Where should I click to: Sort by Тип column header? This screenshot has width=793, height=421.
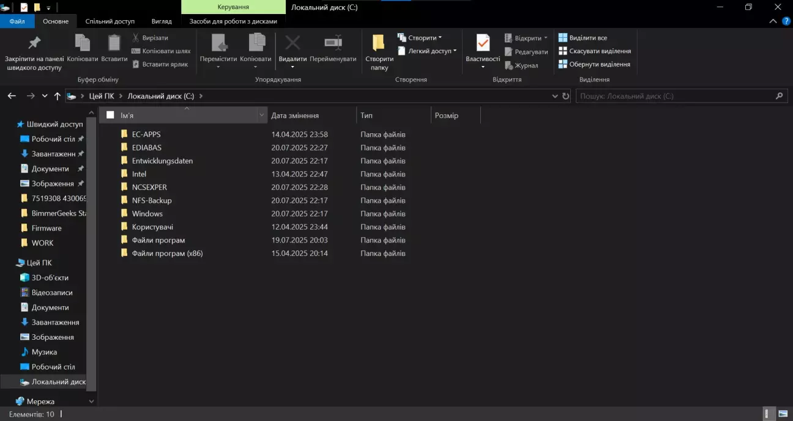point(393,115)
